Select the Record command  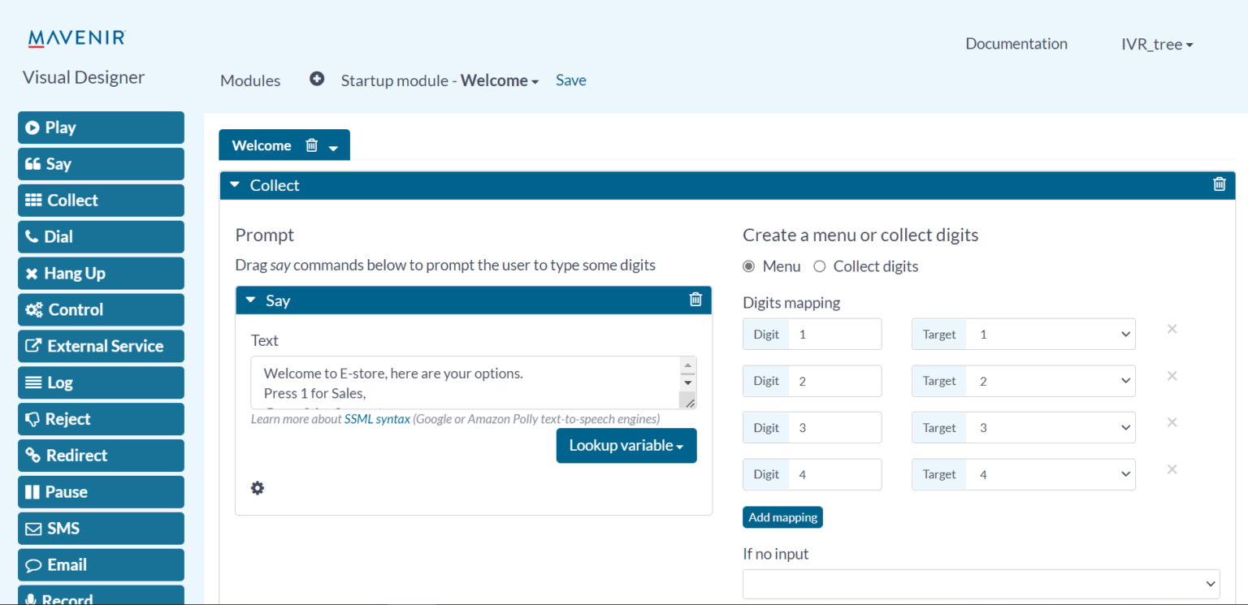(101, 595)
